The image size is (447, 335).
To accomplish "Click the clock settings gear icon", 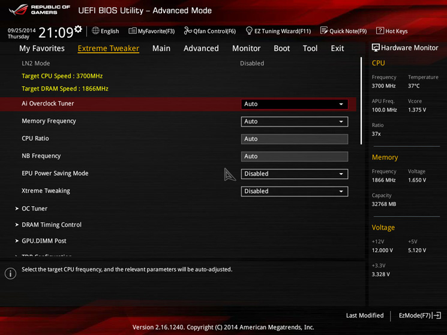I will tap(78, 29).
